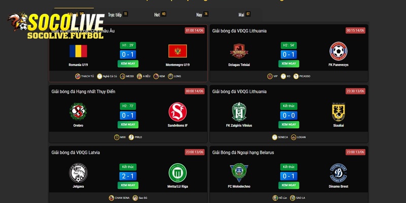Open the Jelgava team logo

(78, 173)
